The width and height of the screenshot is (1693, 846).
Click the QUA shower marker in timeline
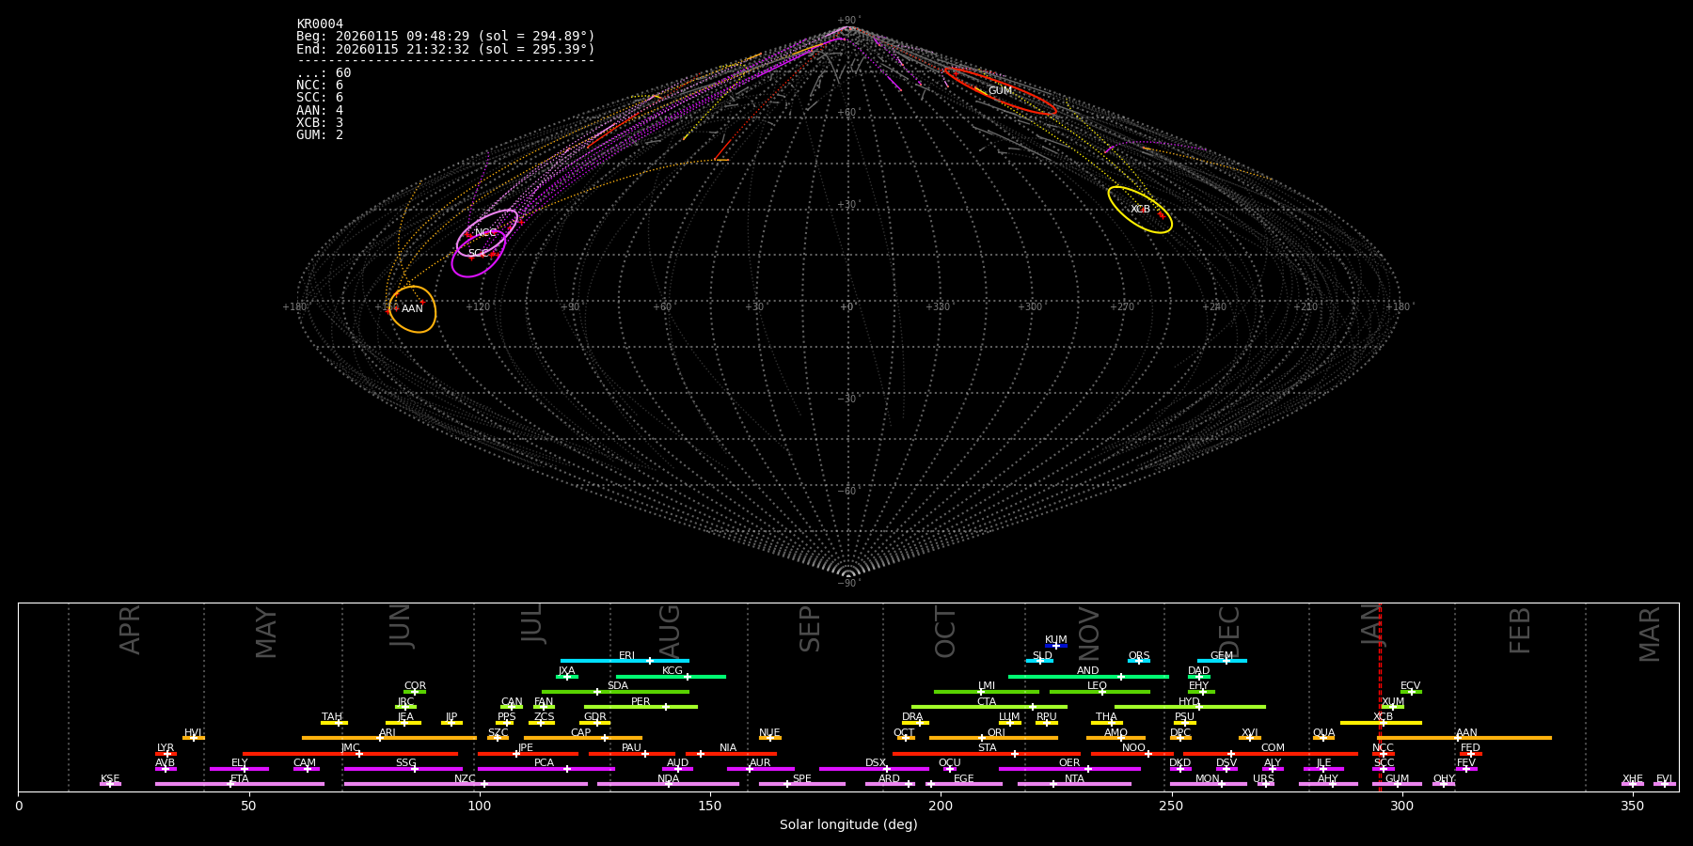point(1322,738)
